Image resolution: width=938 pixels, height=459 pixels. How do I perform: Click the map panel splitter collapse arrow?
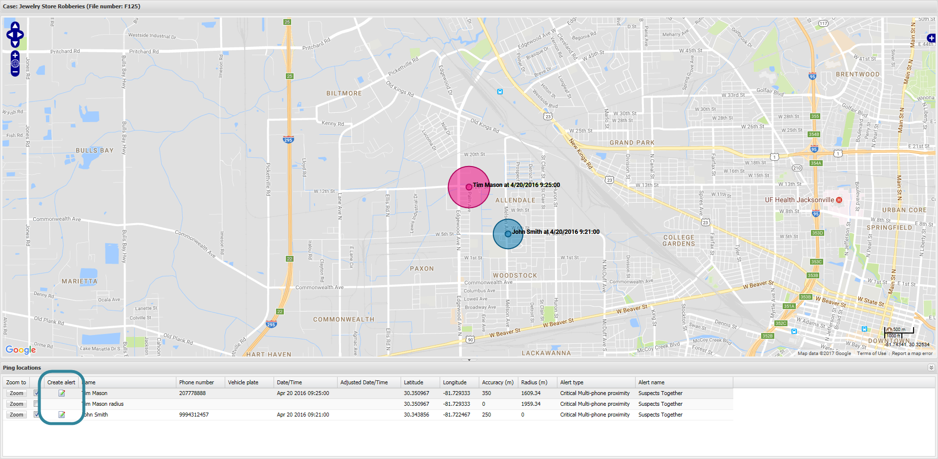(x=469, y=360)
